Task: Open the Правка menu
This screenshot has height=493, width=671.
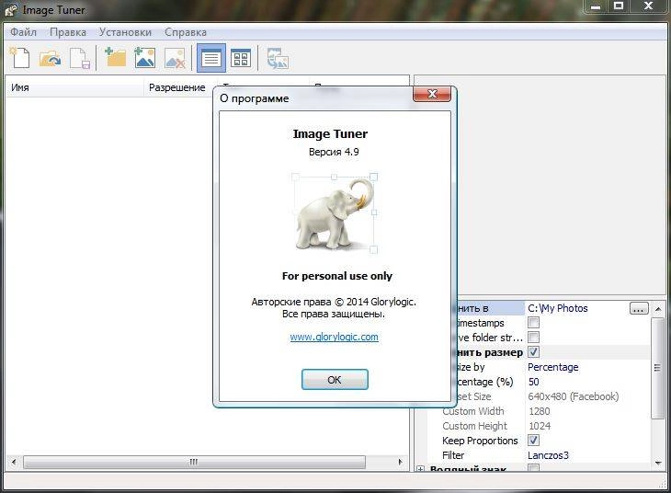Action: coord(68,32)
